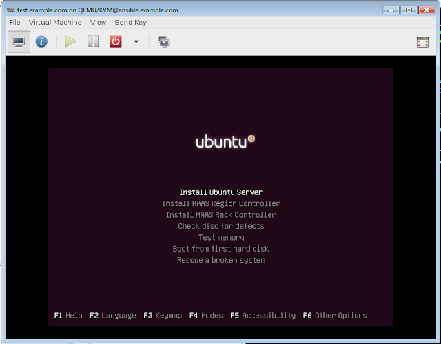Open the manage VM snapshots view

163,42
